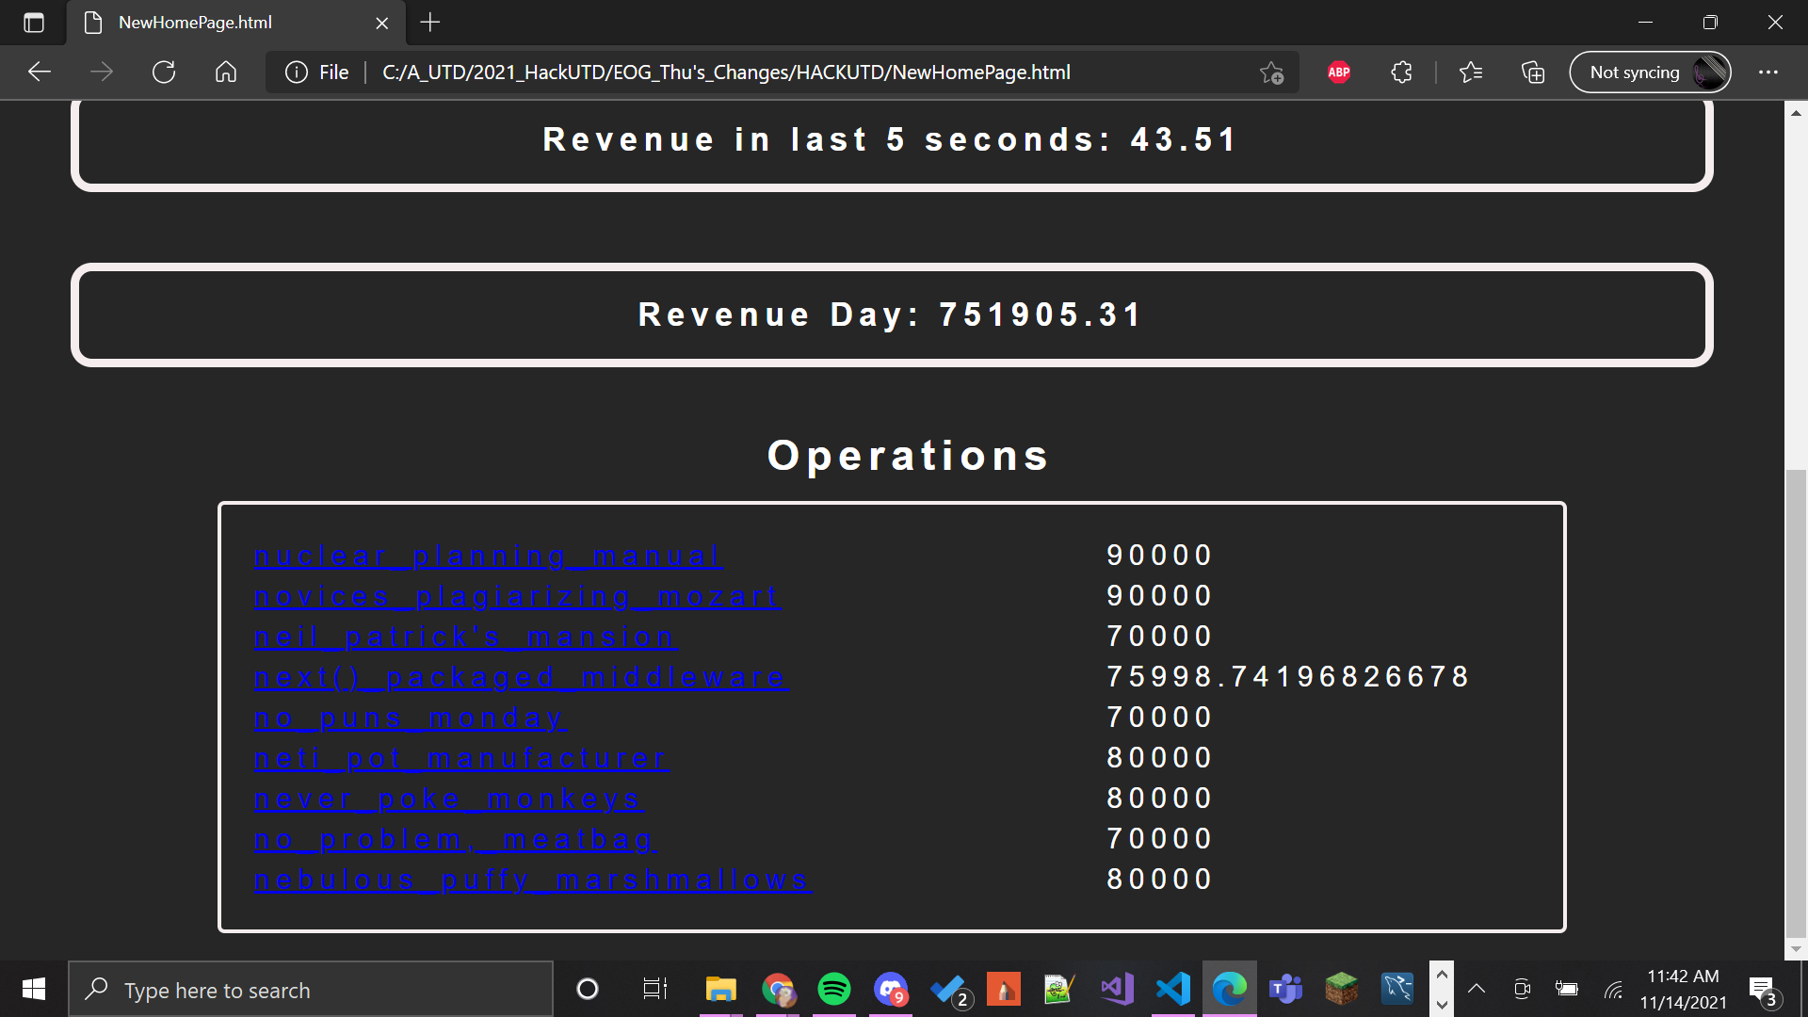Viewport: 1808px width, 1017px height.
Task: Click the address bar URL field
Action: 725,73
